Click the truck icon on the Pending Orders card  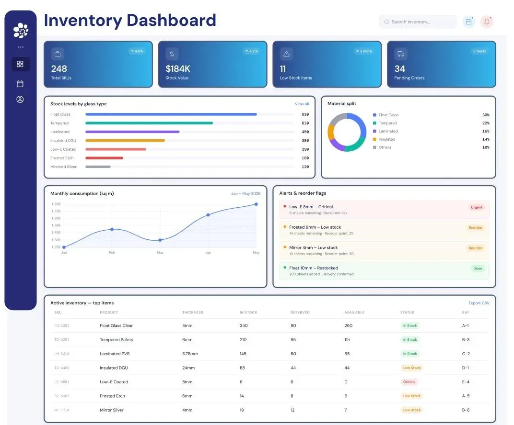[x=401, y=54]
